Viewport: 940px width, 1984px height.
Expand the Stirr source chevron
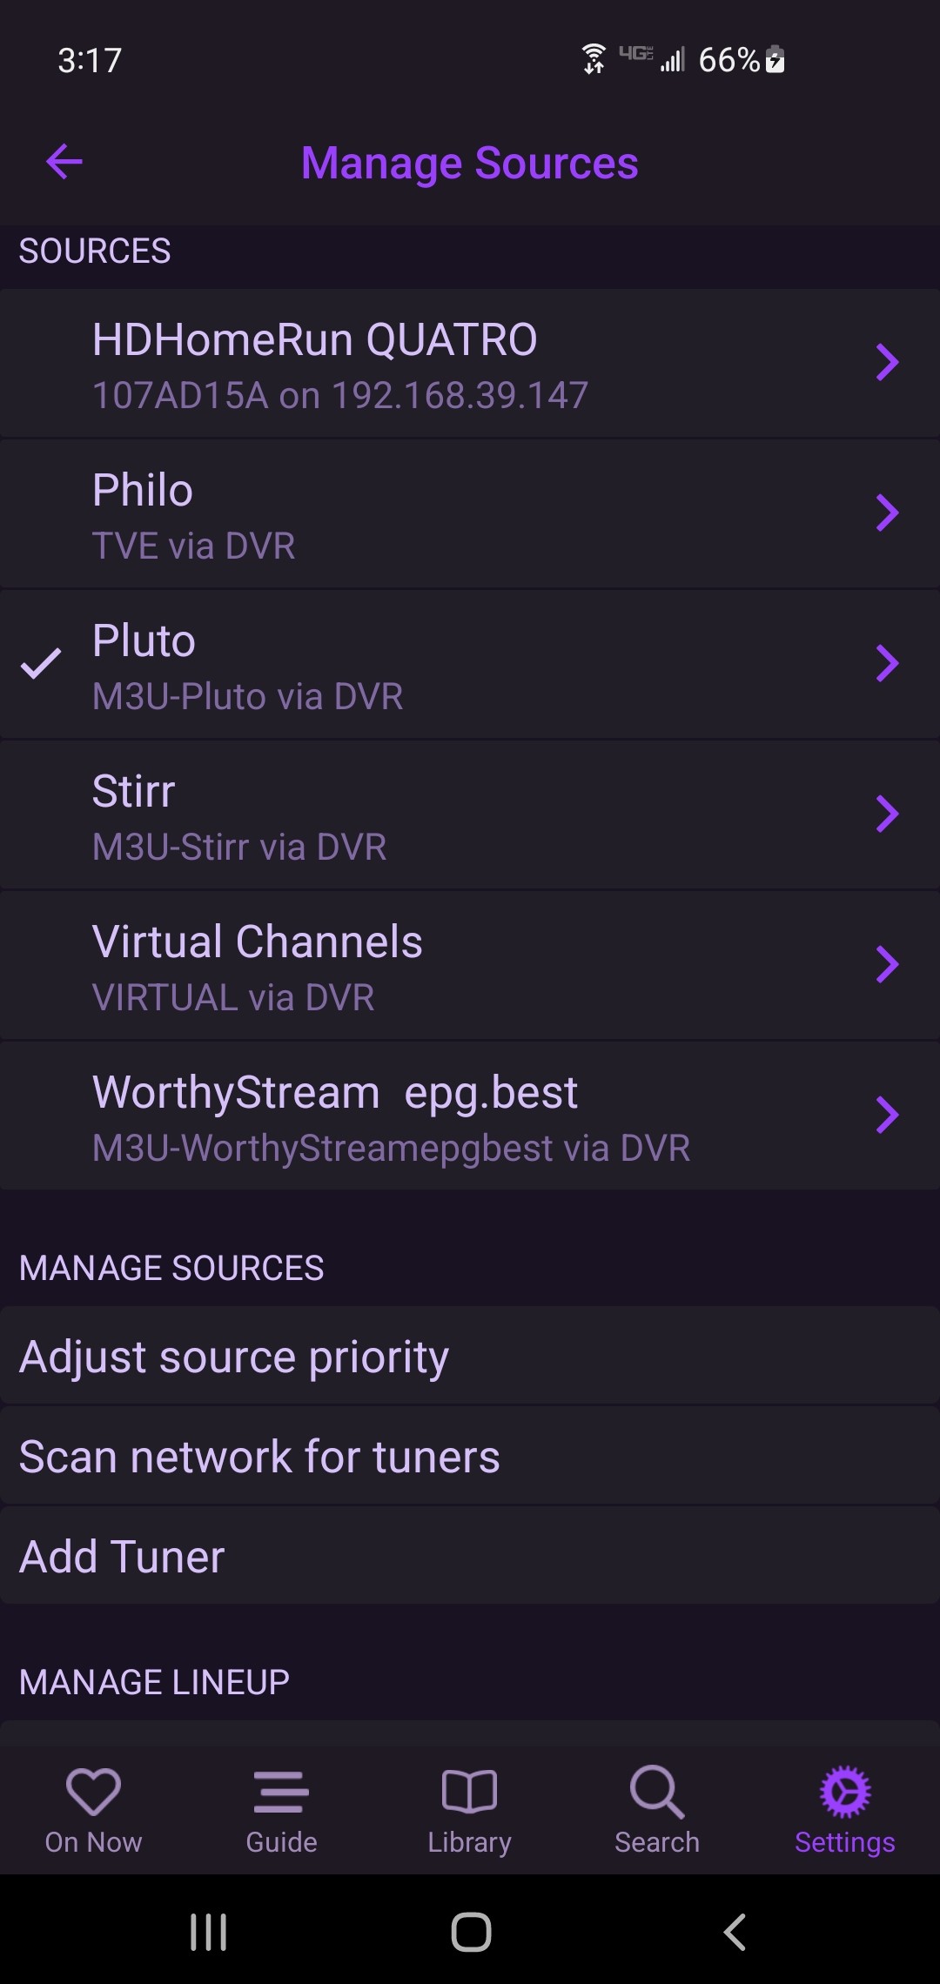point(887,814)
